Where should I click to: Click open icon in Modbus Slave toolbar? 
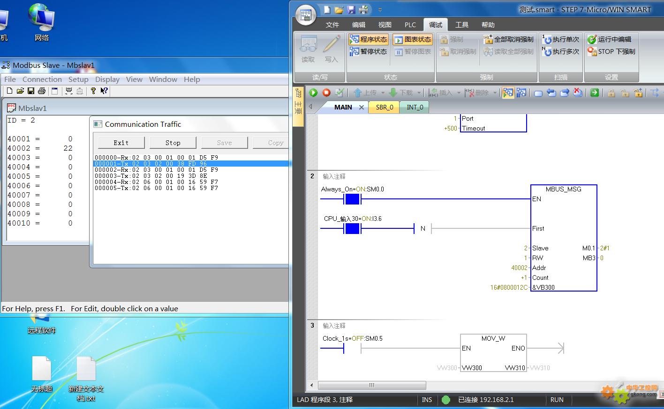(x=20, y=91)
